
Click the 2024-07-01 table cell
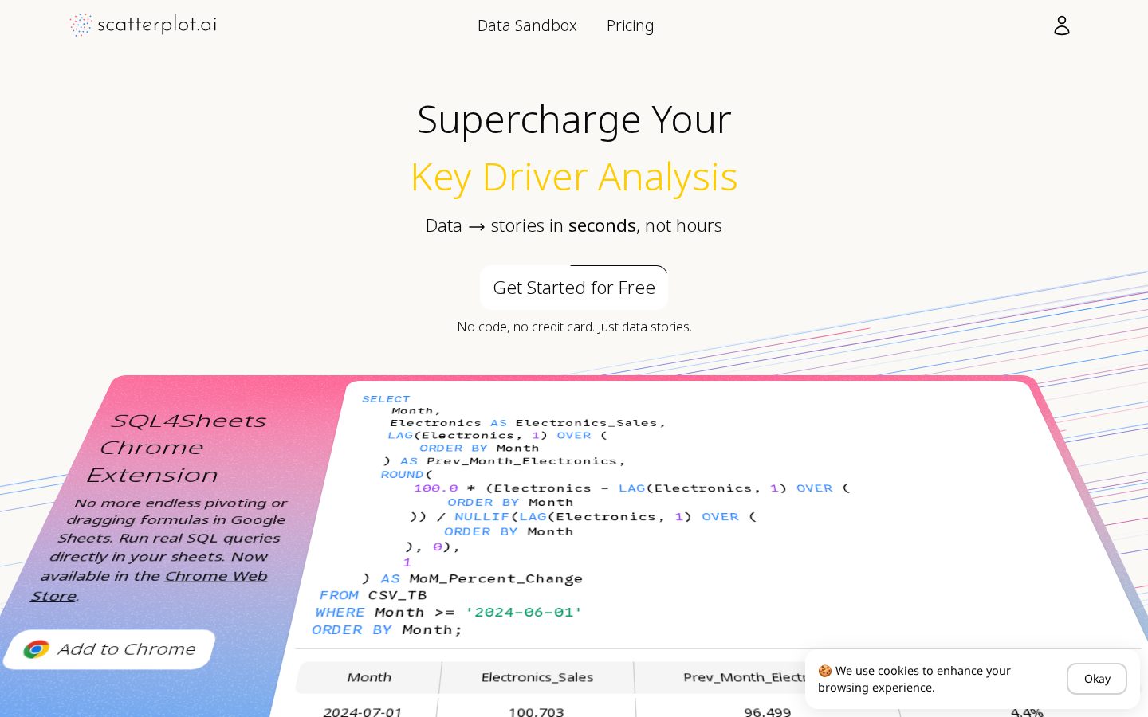coord(363,711)
